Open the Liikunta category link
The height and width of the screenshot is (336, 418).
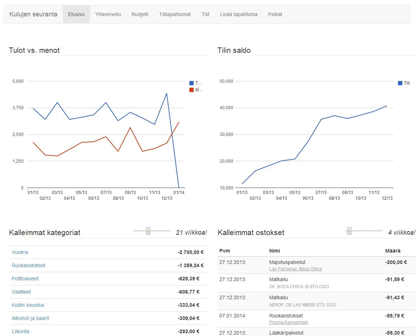pos(20,331)
